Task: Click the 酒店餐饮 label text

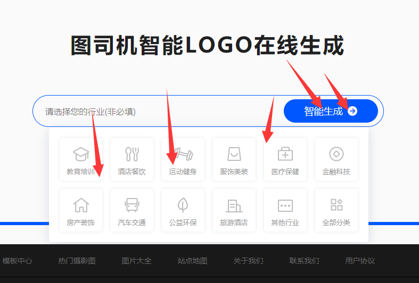Action: pyautogui.click(x=132, y=171)
